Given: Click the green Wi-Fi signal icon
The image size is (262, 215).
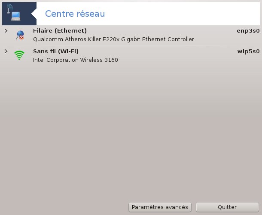Looking at the screenshot, I should click(19, 55).
